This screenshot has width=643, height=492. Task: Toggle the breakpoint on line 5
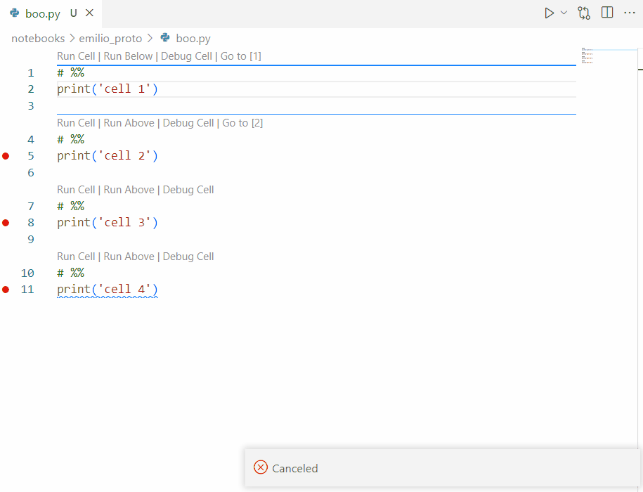pyautogui.click(x=6, y=155)
